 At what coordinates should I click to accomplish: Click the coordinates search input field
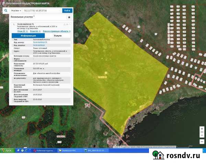pos(42,11)
